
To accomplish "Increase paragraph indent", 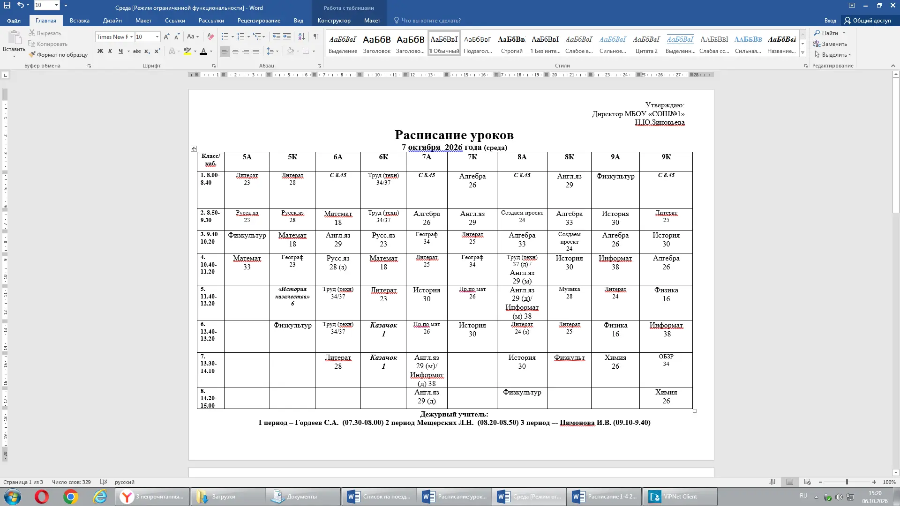I will click(287, 37).
